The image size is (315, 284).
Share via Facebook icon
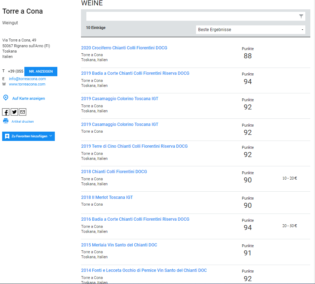(6, 112)
